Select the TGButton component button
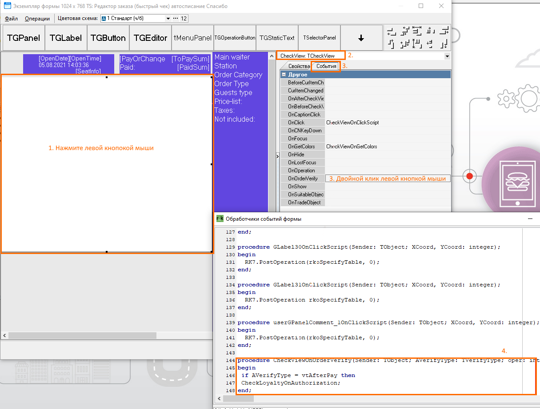Viewport: 540px width, 409px height. tap(108, 38)
